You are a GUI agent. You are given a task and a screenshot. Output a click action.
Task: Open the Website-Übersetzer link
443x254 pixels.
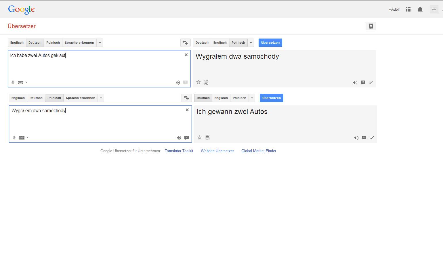[x=217, y=151]
